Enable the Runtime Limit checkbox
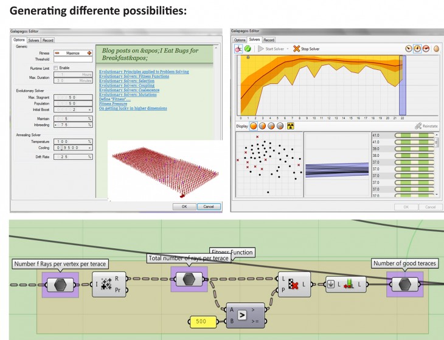Viewport: 444px width, 340px height. pyautogui.click(x=57, y=68)
